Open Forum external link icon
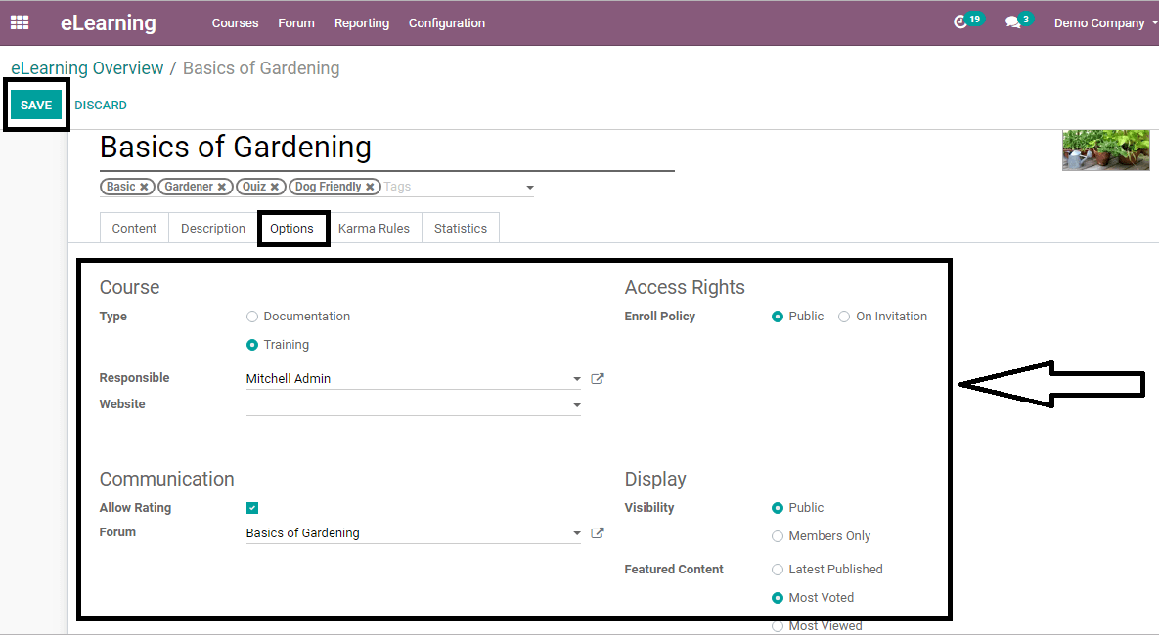This screenshot has height=635, width=1159. point(598,533)
